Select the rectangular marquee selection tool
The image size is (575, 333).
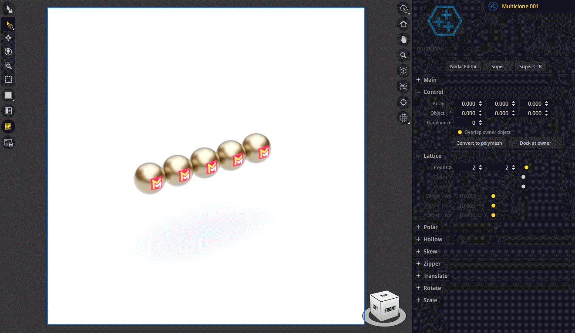[9, 80]
